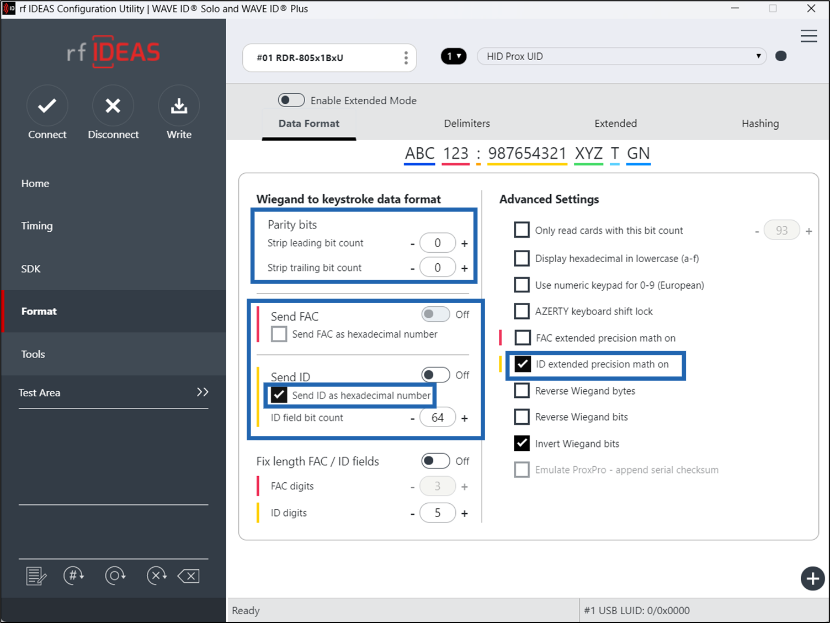Select the Data Format tab
Screen dimensions: 830x623
point(309,124)
